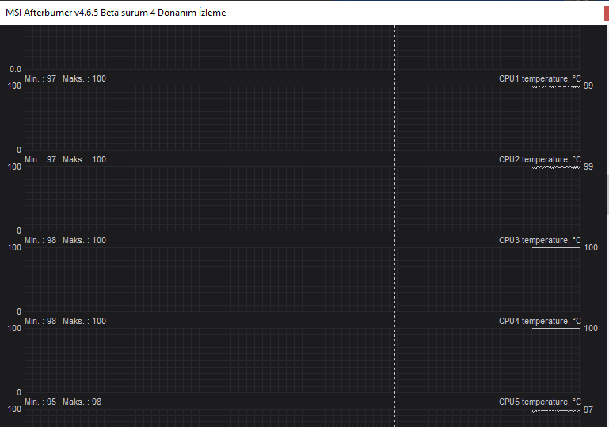Screen dimensions: 609x427
Task: Click CPU1 current value 99
Action: click(588, 86)
